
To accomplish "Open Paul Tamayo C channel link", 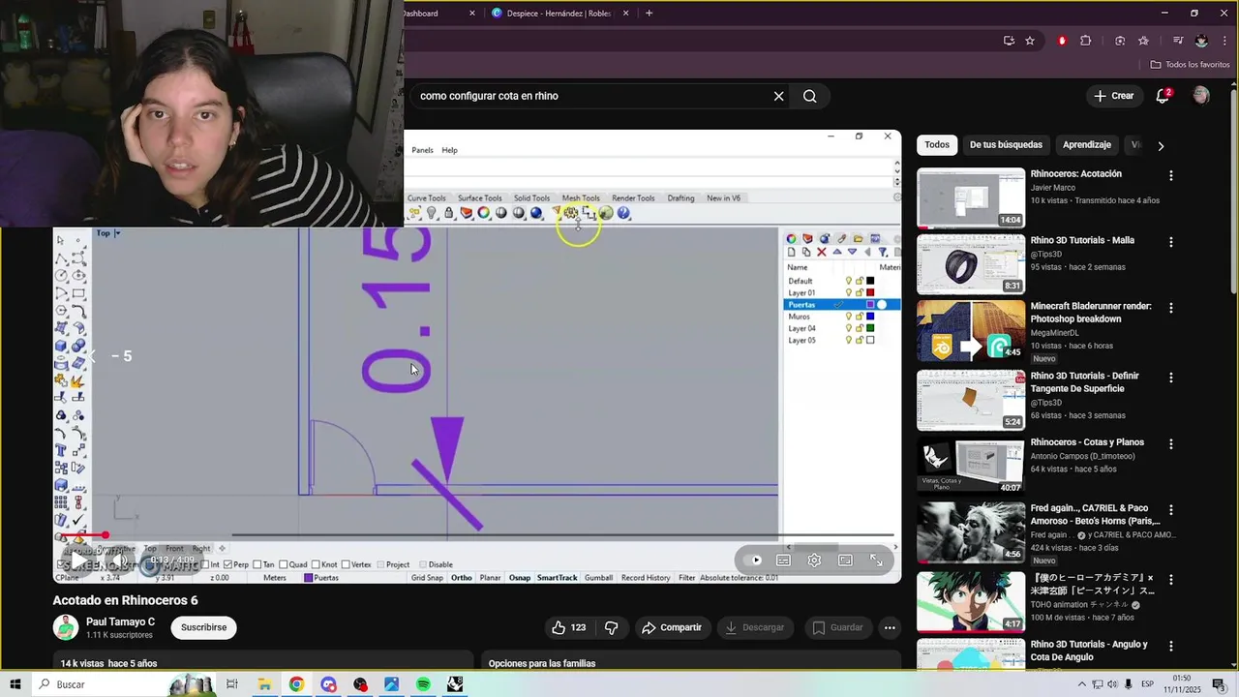I will point(120,621).
